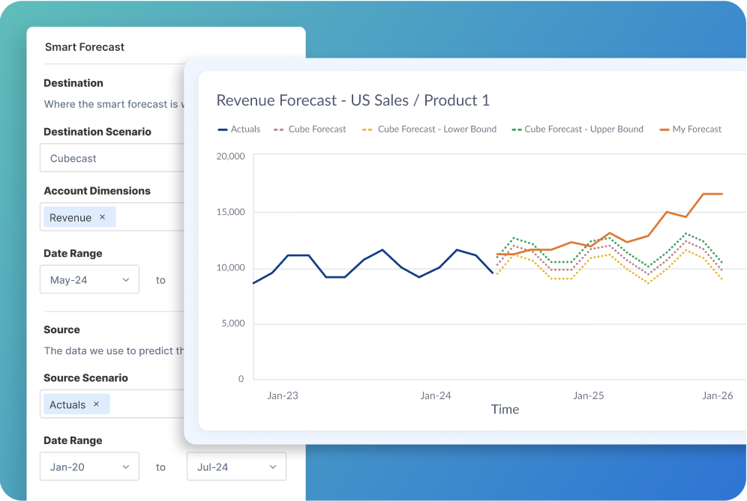Click the Time axis title
The width and height of the screenshot is (747, 501).
coord(505,410)
